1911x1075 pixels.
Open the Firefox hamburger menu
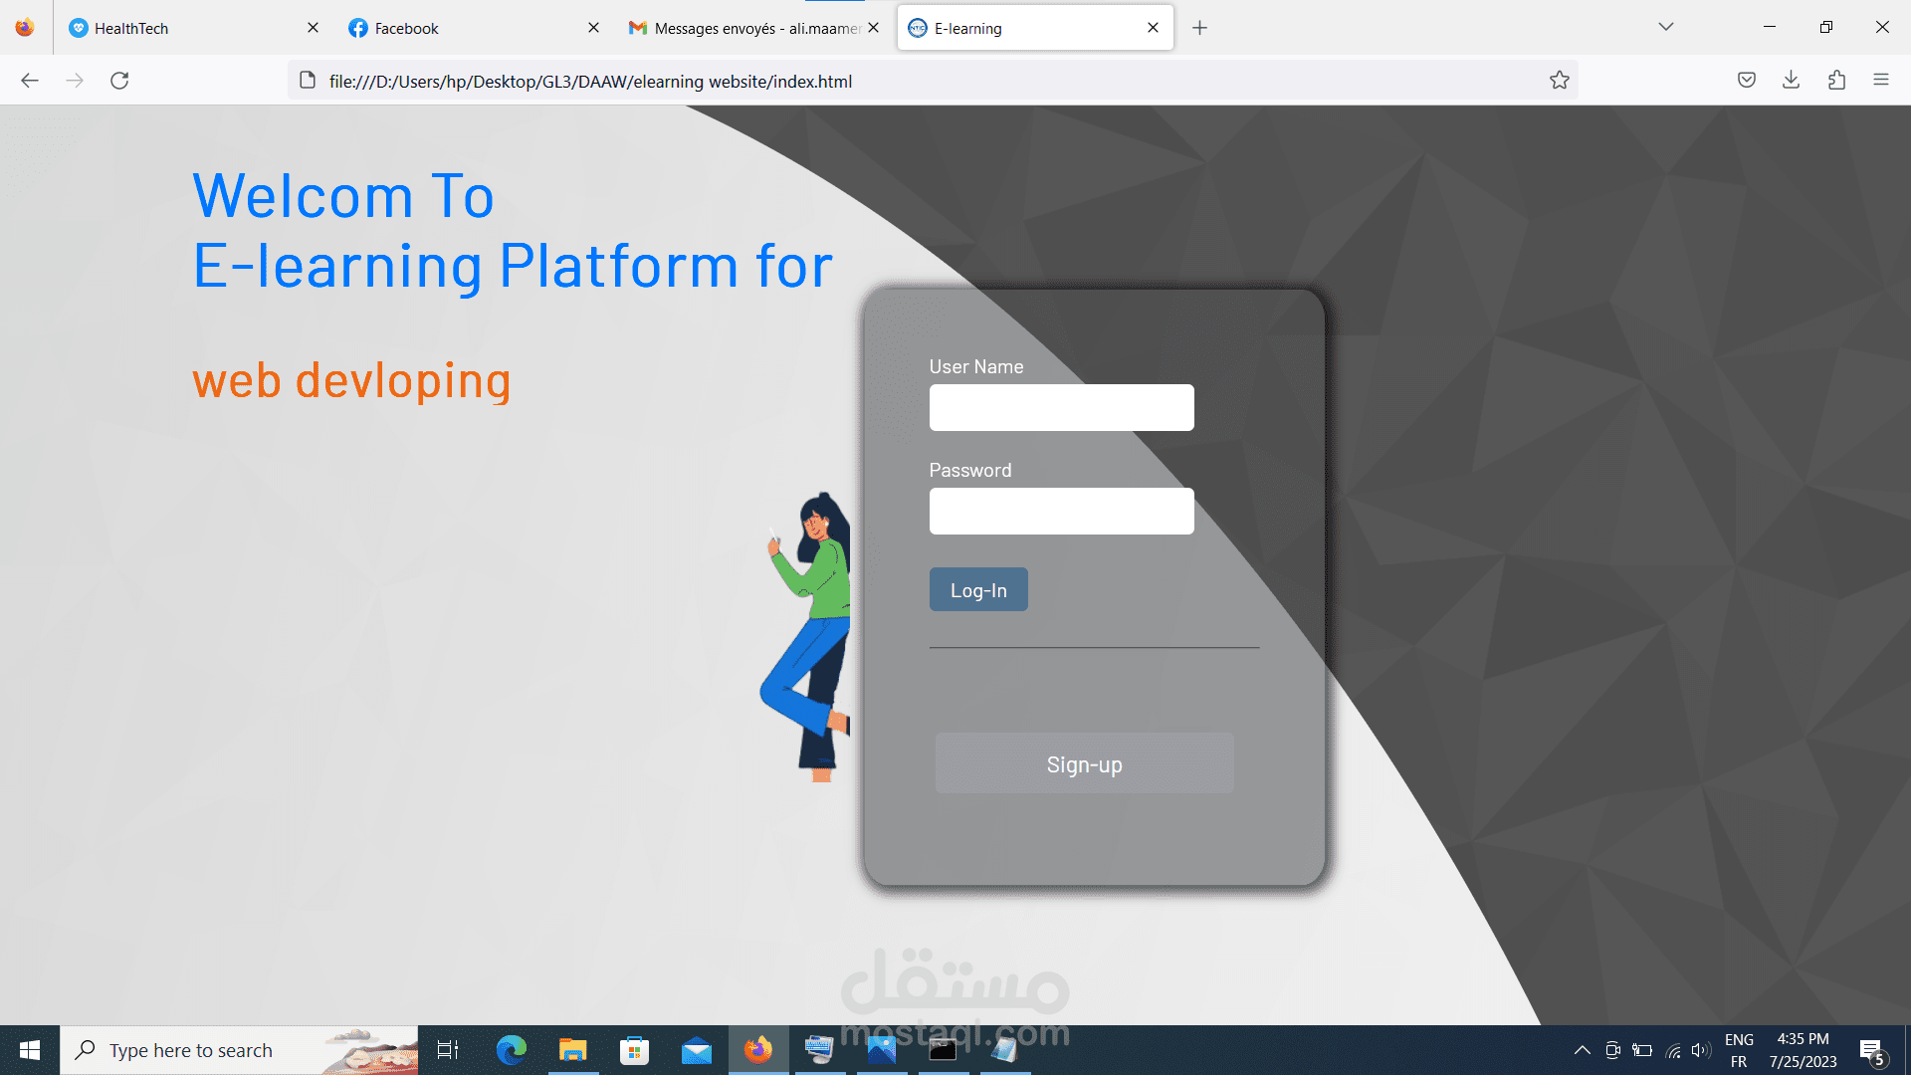(1881, 80)
